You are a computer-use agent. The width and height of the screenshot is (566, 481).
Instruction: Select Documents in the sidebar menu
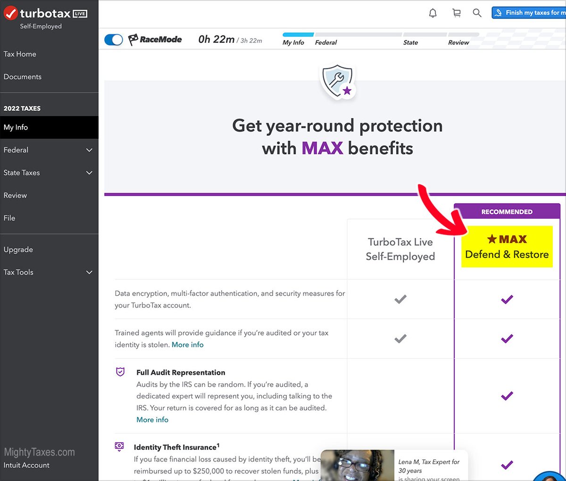click(23, 76)
